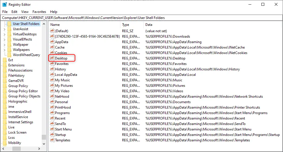Click the value icon next to Programs
This screenshot has height=152, width=283.
pos(52,113)
